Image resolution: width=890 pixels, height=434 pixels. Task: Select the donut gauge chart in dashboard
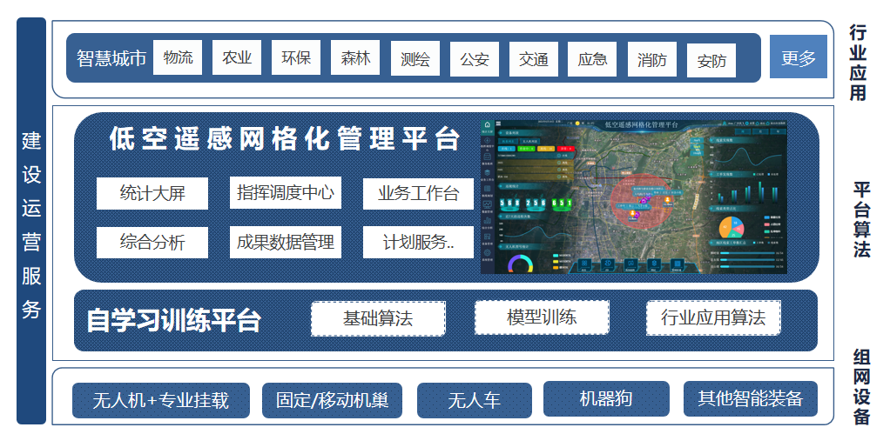point(521,263)
